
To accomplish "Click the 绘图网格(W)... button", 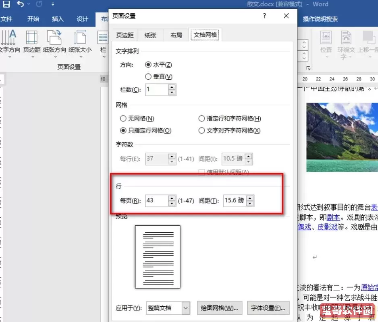I will pos(219,308).
